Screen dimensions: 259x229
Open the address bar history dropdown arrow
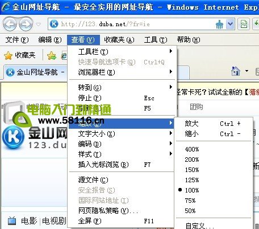(230, 24)
